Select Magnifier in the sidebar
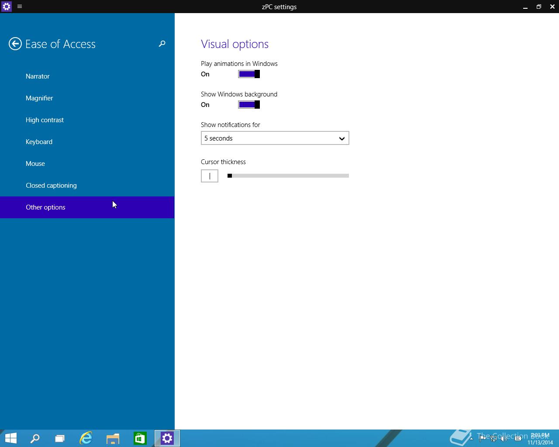This screenshot has width=559, height=447. point(87,98)
